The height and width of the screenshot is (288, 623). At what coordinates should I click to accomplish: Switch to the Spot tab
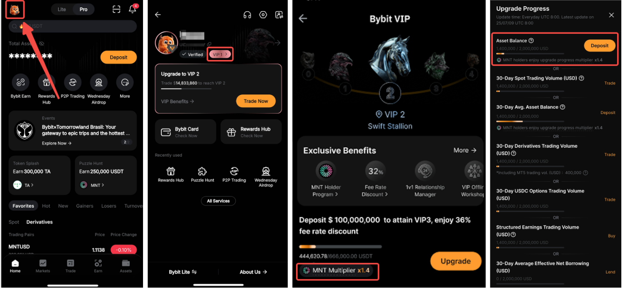point(14,222)
